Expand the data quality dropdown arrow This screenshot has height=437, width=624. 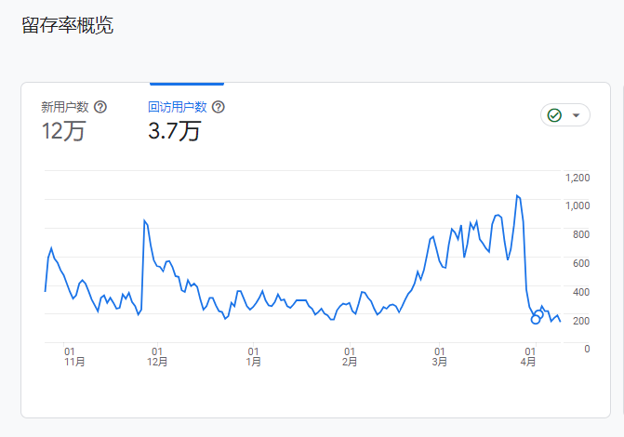point(577,115)
